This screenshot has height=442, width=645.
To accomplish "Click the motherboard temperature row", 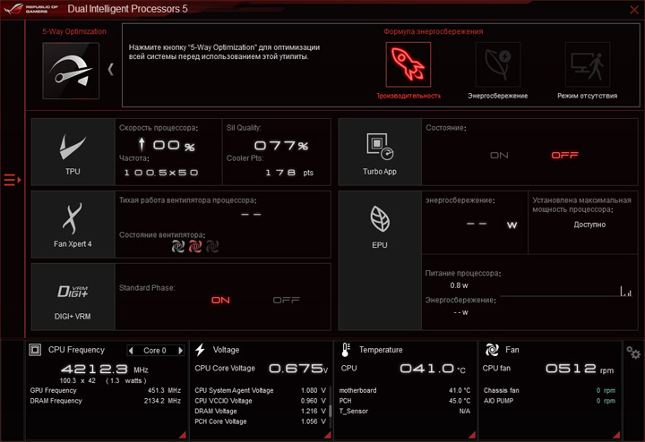I will point(405,390).
